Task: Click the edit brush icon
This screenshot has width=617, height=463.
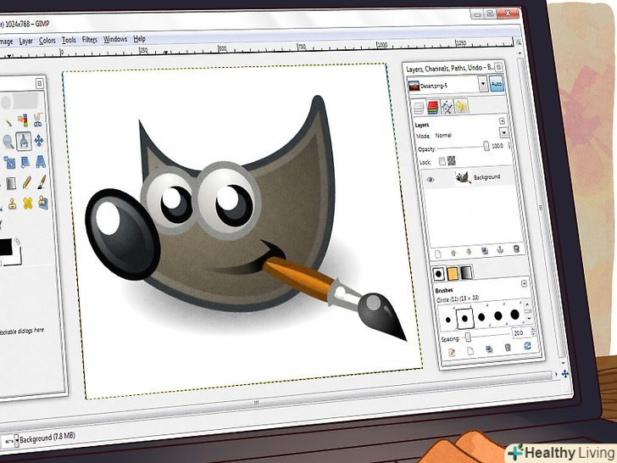Action: (x=452, y=353)
